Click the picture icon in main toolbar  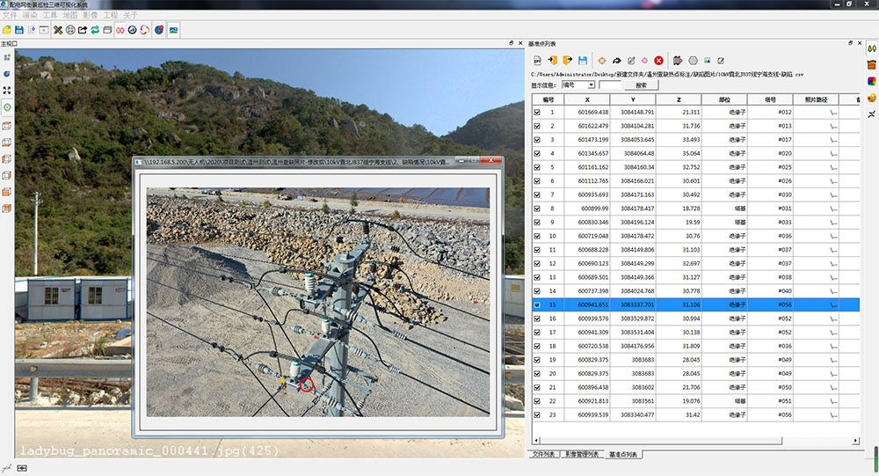(x=173, y=30)
